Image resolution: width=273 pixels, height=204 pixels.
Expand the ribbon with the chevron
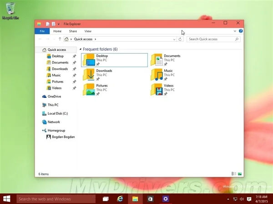(x=235, y=31)
